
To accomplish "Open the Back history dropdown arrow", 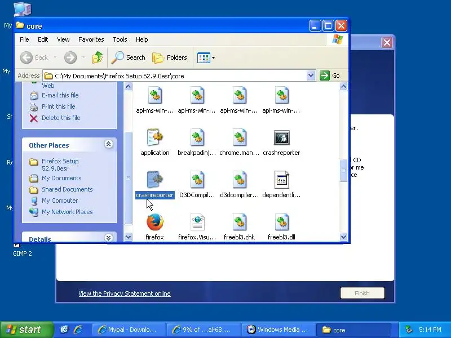I will 55,57.
